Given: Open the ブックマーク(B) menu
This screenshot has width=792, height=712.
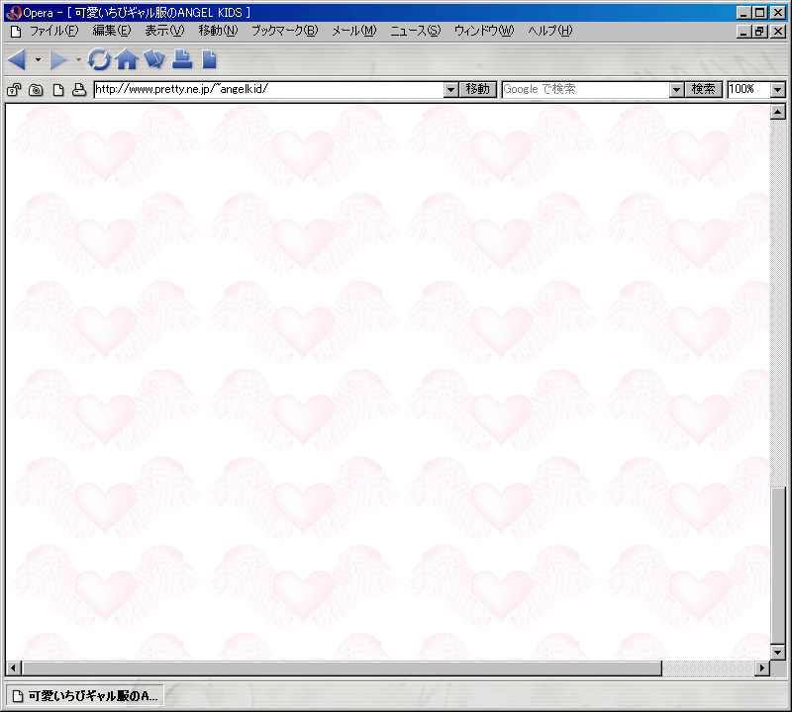Looking at the screenshot, I should coord(285,31).
